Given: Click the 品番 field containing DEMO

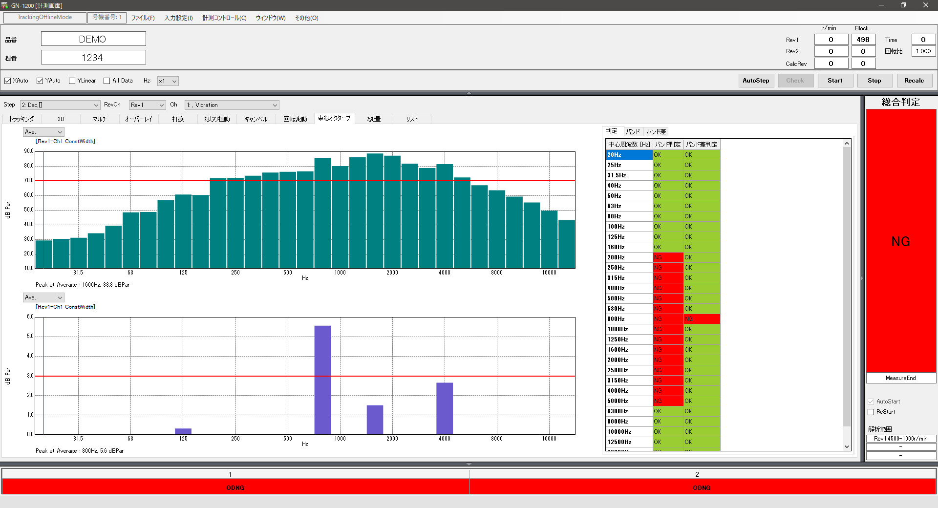Looking at the screenshot, I should [93, 39].
